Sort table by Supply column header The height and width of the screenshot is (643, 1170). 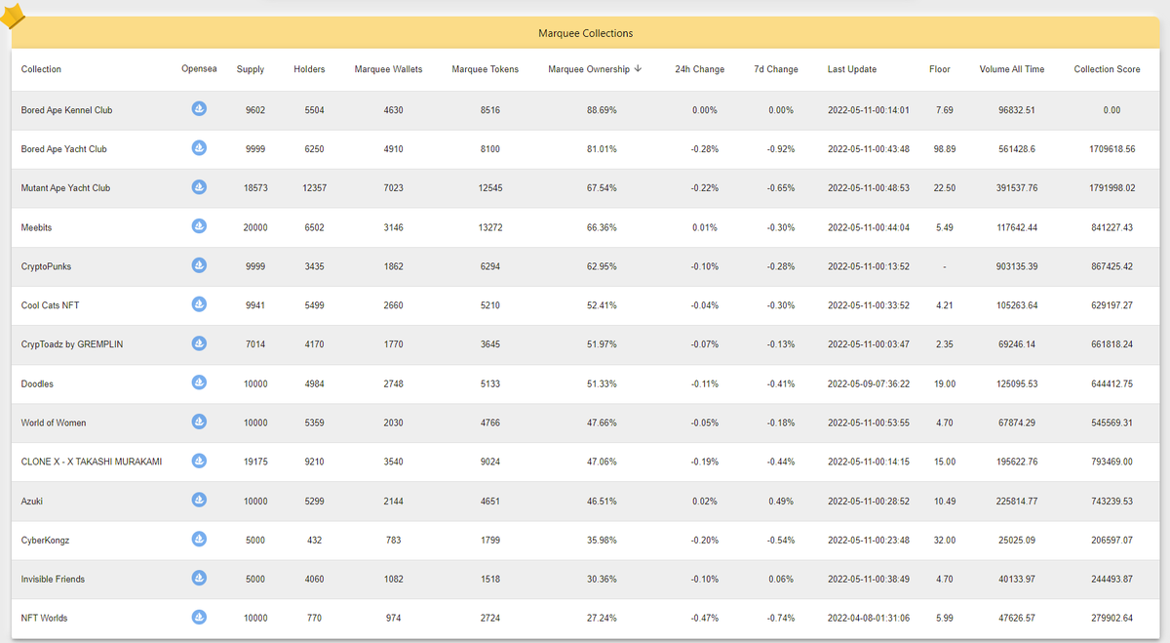[x=251, y=69]
